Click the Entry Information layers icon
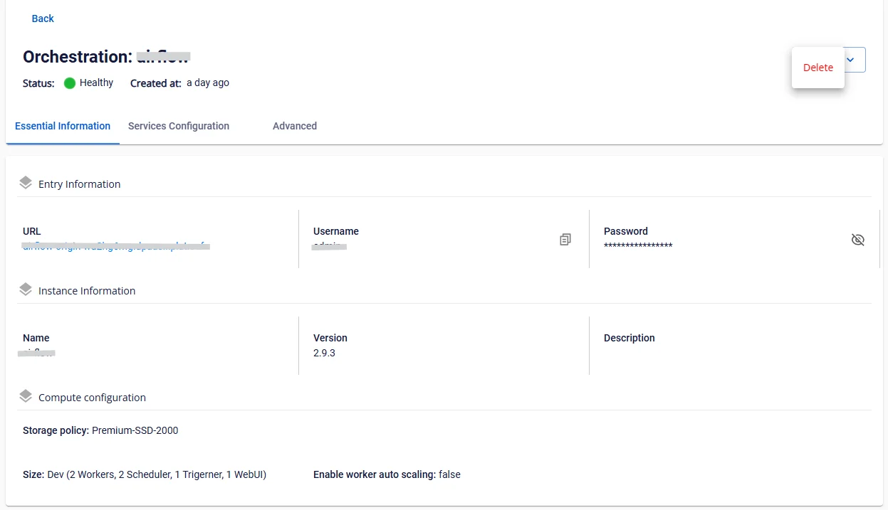Screen dimensions: 888x510 pyautogui.click(x=26, y=183)
